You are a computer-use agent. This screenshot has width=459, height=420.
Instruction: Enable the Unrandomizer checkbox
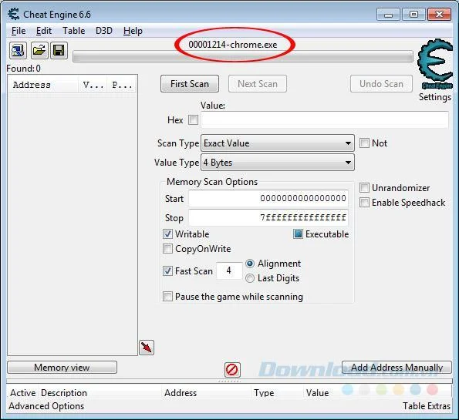click(x=364, y=188)
